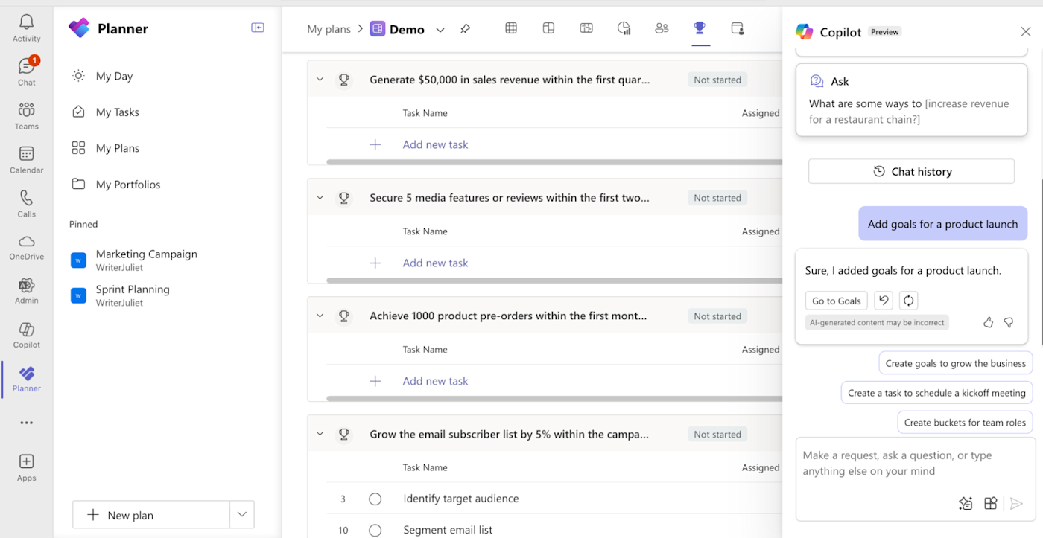
Task: Open more apps ellipsis in sidebar
Action: 26,423
